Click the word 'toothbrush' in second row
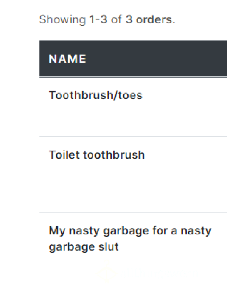 (x=113, y=154)
